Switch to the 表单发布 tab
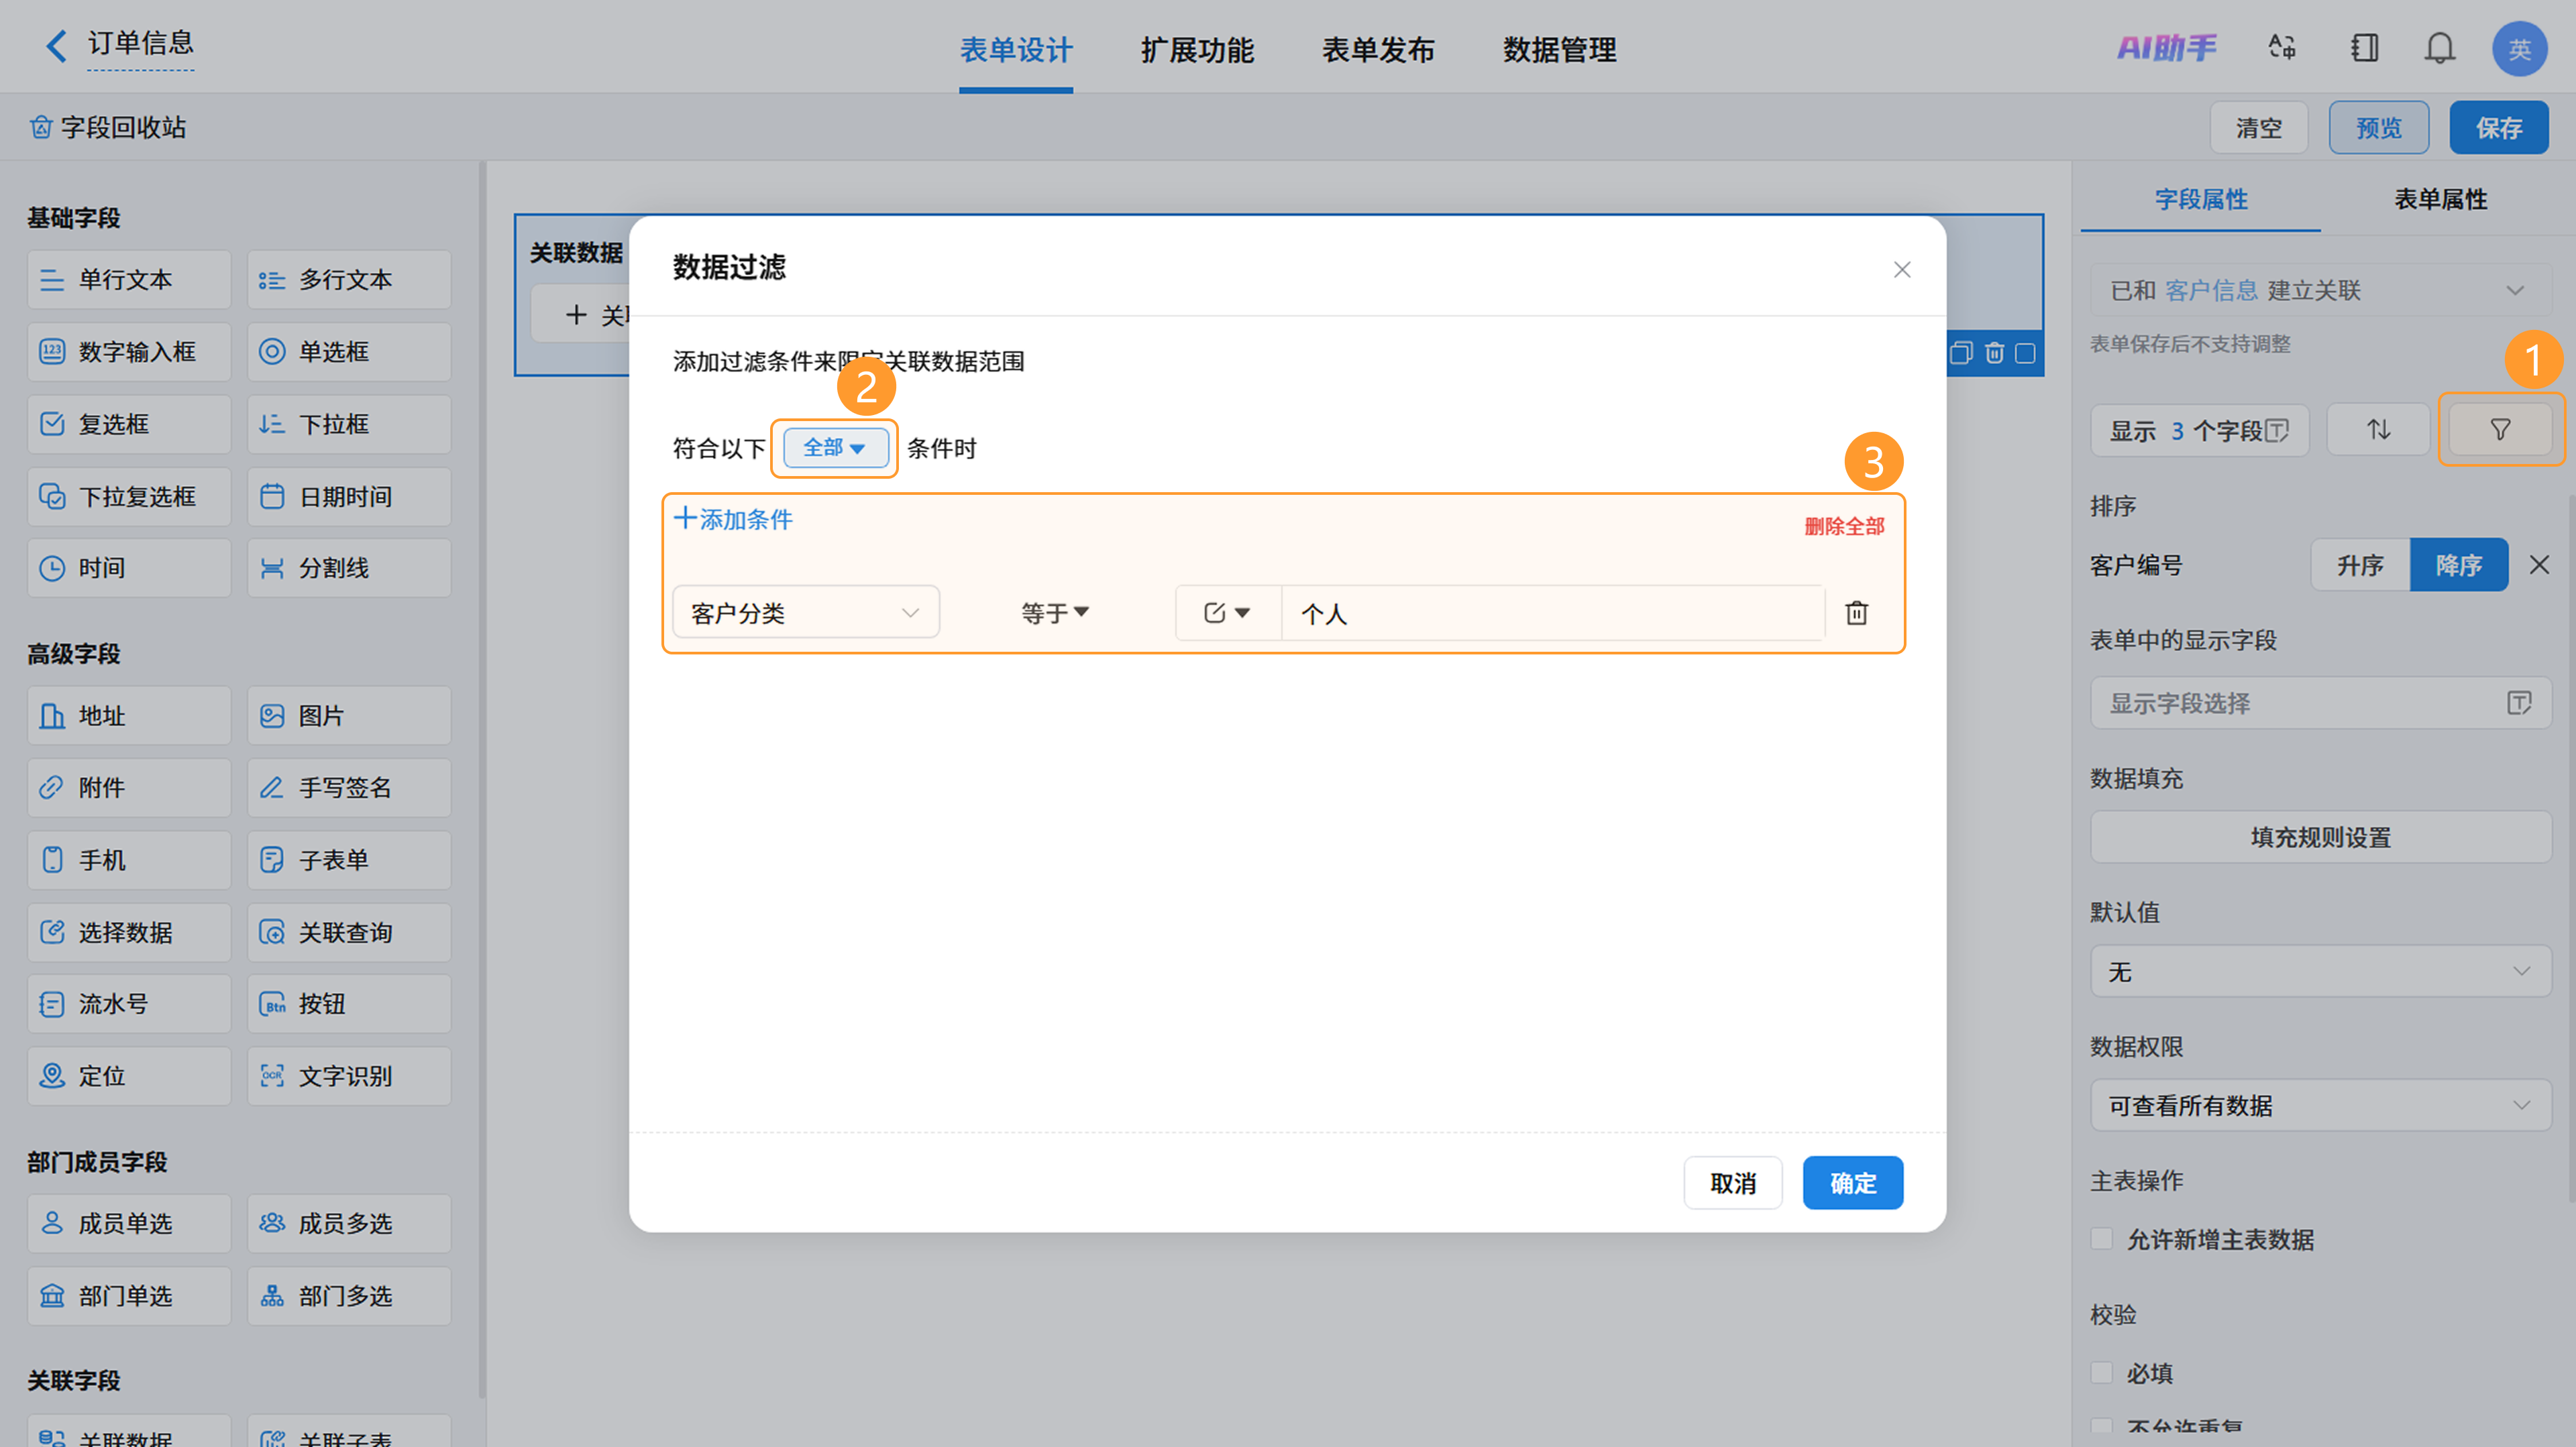 (1378, 49)
